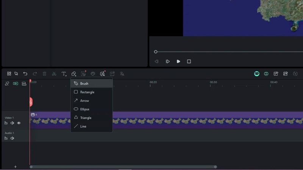Toggle the lock icon on Audio 1 track
Image resolution: width=303 pixels, height=170 pixels.
pyautogui.click(x=6, y=138)
